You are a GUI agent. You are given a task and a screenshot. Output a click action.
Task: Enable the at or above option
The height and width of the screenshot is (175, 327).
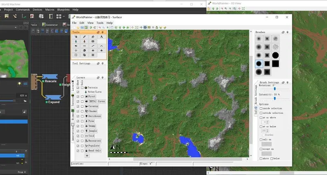click(x=261, y=117)
